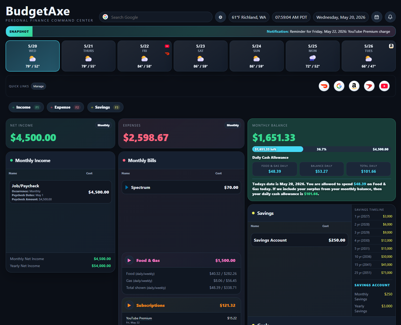
Task: Open the calendar icon button
Action: pos(377,17)
